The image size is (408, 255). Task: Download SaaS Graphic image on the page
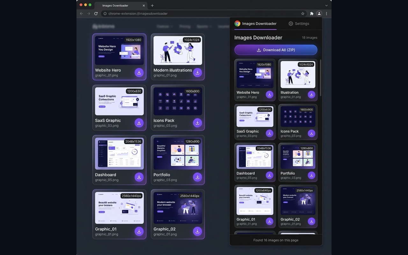click(139, 123)
